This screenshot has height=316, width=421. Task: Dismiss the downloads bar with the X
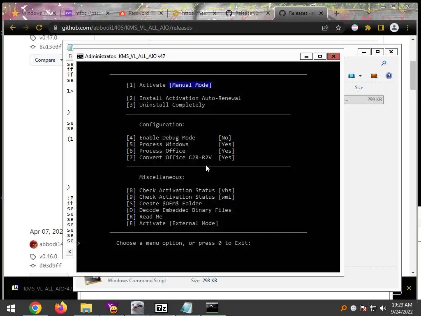pyautogui.click(x=409, y=288)
